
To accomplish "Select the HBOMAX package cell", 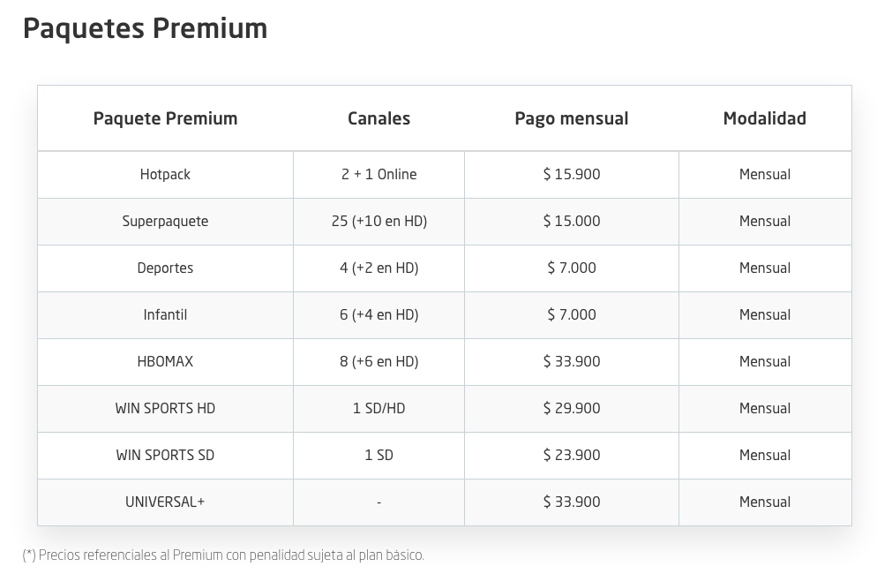I will 165,361.
